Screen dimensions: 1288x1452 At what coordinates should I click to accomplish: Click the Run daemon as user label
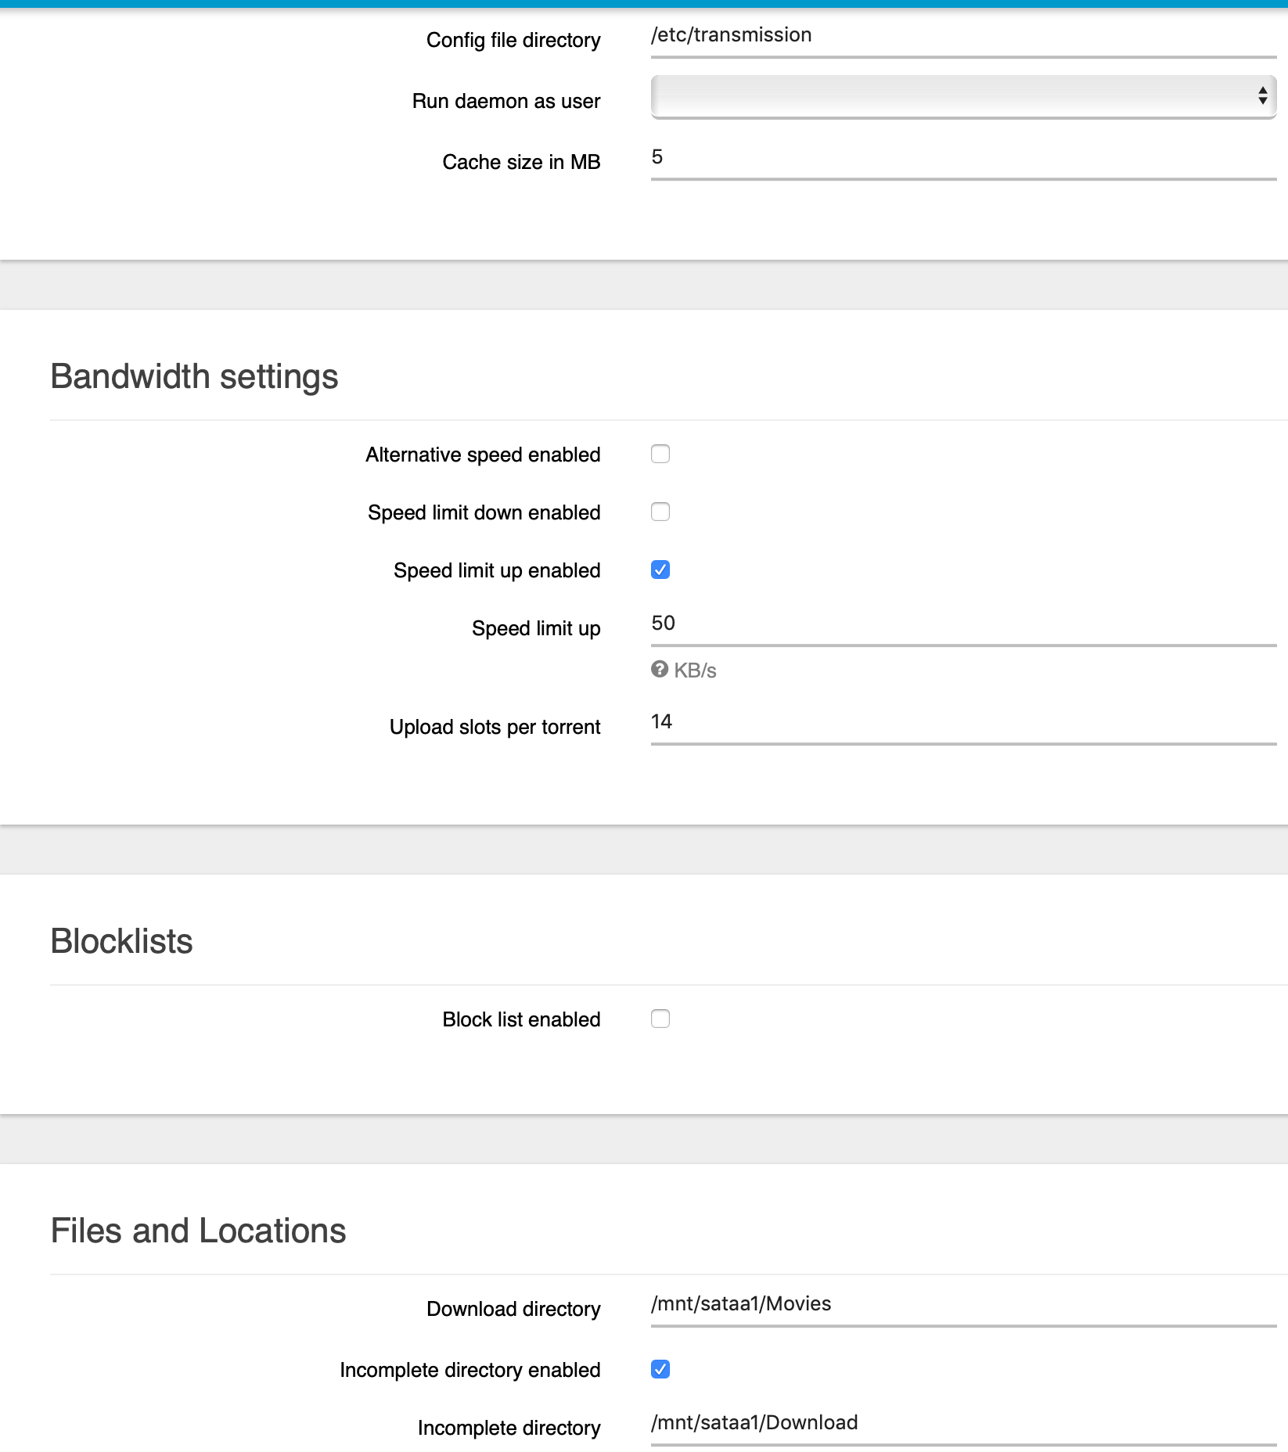point(506,102)
